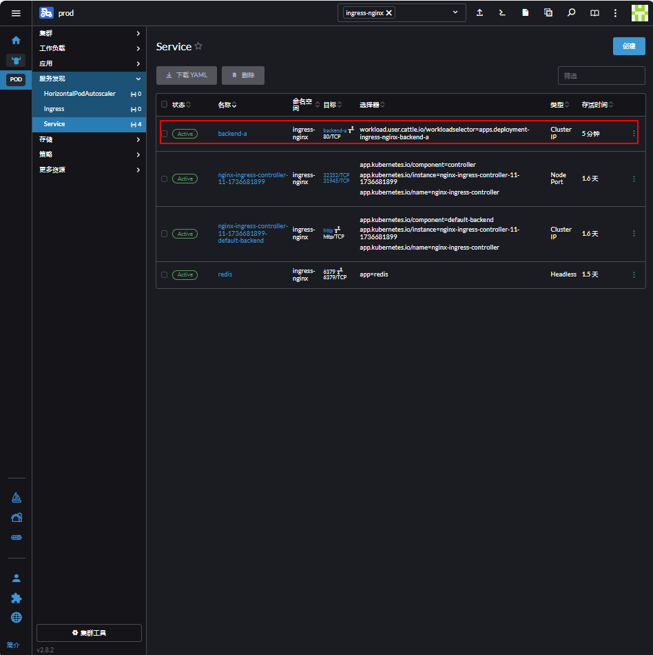This screenshot has height=655, width=653.
Task: Check the backend-a row checkbox
Action: 164,134
